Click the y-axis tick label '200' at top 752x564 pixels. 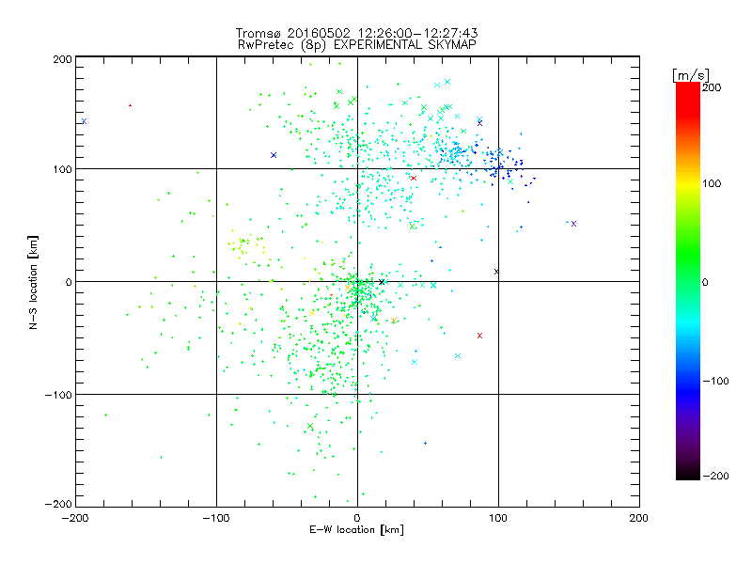point(62,59)
